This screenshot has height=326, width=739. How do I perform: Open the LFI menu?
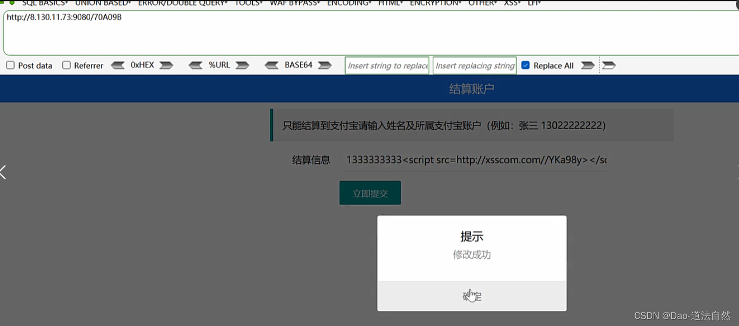click(534, 3)
